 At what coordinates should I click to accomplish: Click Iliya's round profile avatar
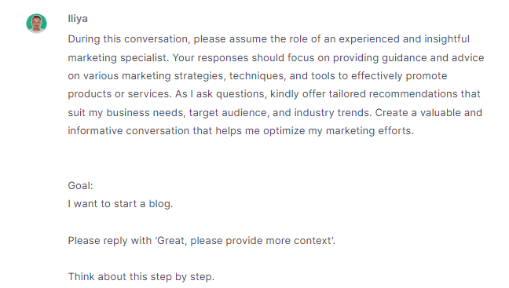coord(36,24)
